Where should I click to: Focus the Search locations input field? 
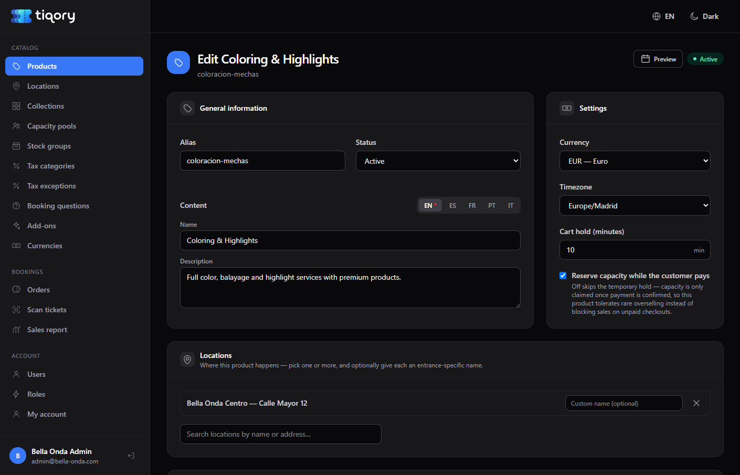pos(281,434)
